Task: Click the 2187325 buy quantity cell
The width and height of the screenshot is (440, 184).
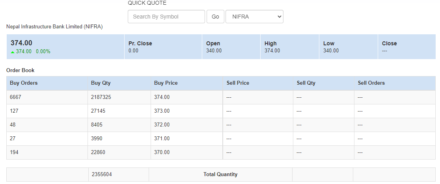Action: (101, 97)
